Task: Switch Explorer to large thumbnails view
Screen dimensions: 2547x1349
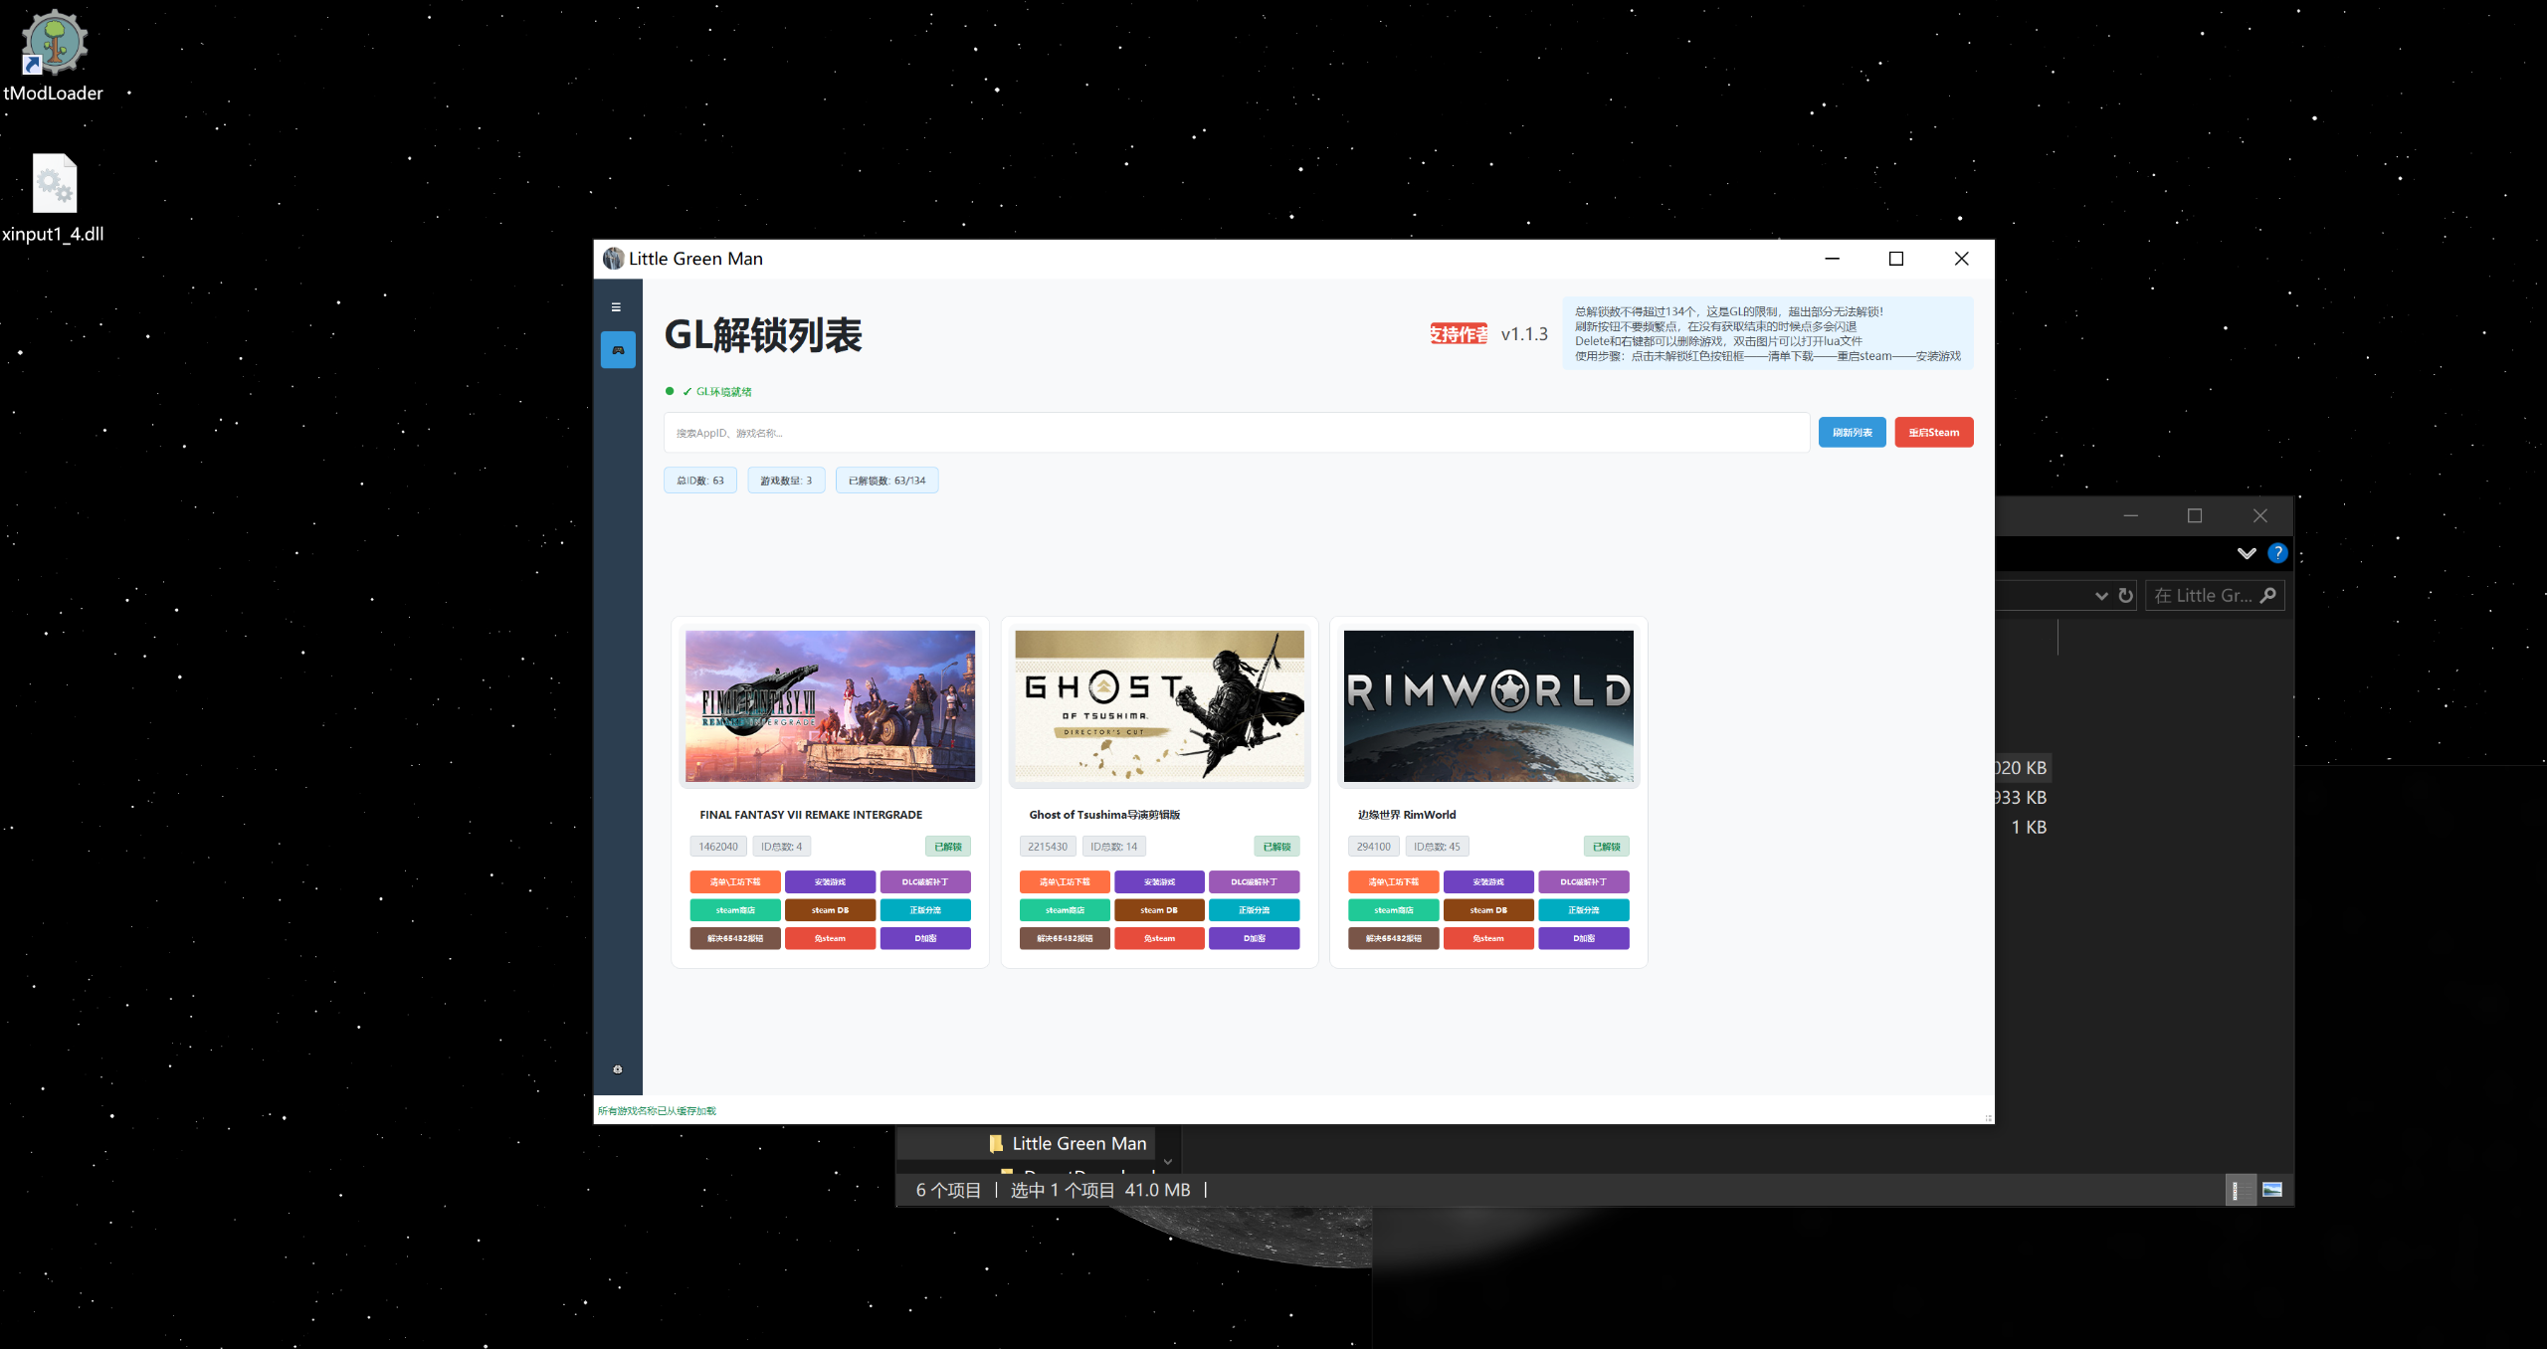Action: pyautogui.click(x=2272, y=1190)
